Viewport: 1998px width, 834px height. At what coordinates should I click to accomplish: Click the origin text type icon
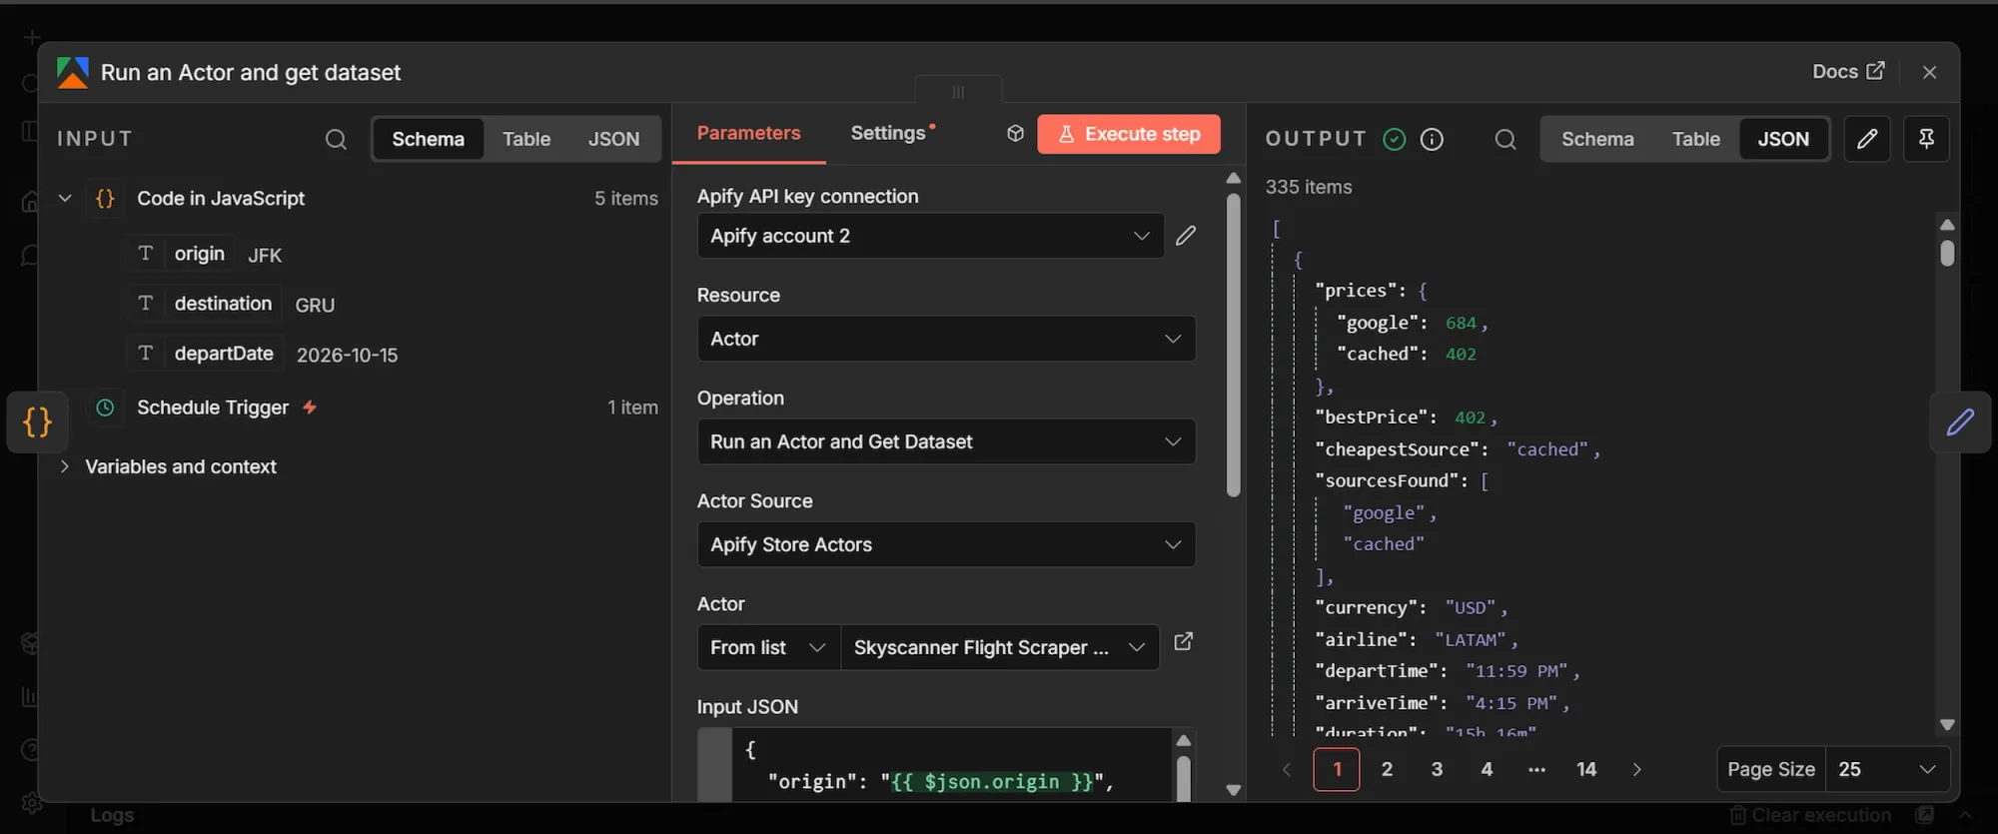coord(146,253)
